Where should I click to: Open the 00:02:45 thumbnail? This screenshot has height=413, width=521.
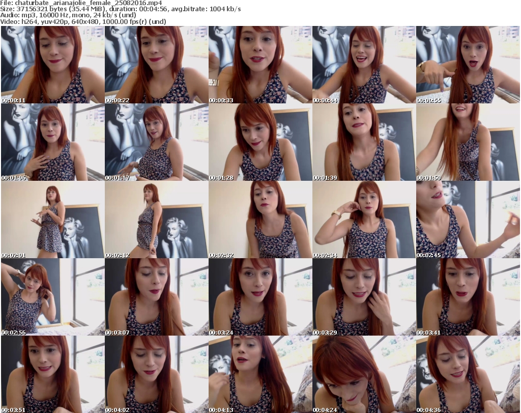click(x=468, y=219)
